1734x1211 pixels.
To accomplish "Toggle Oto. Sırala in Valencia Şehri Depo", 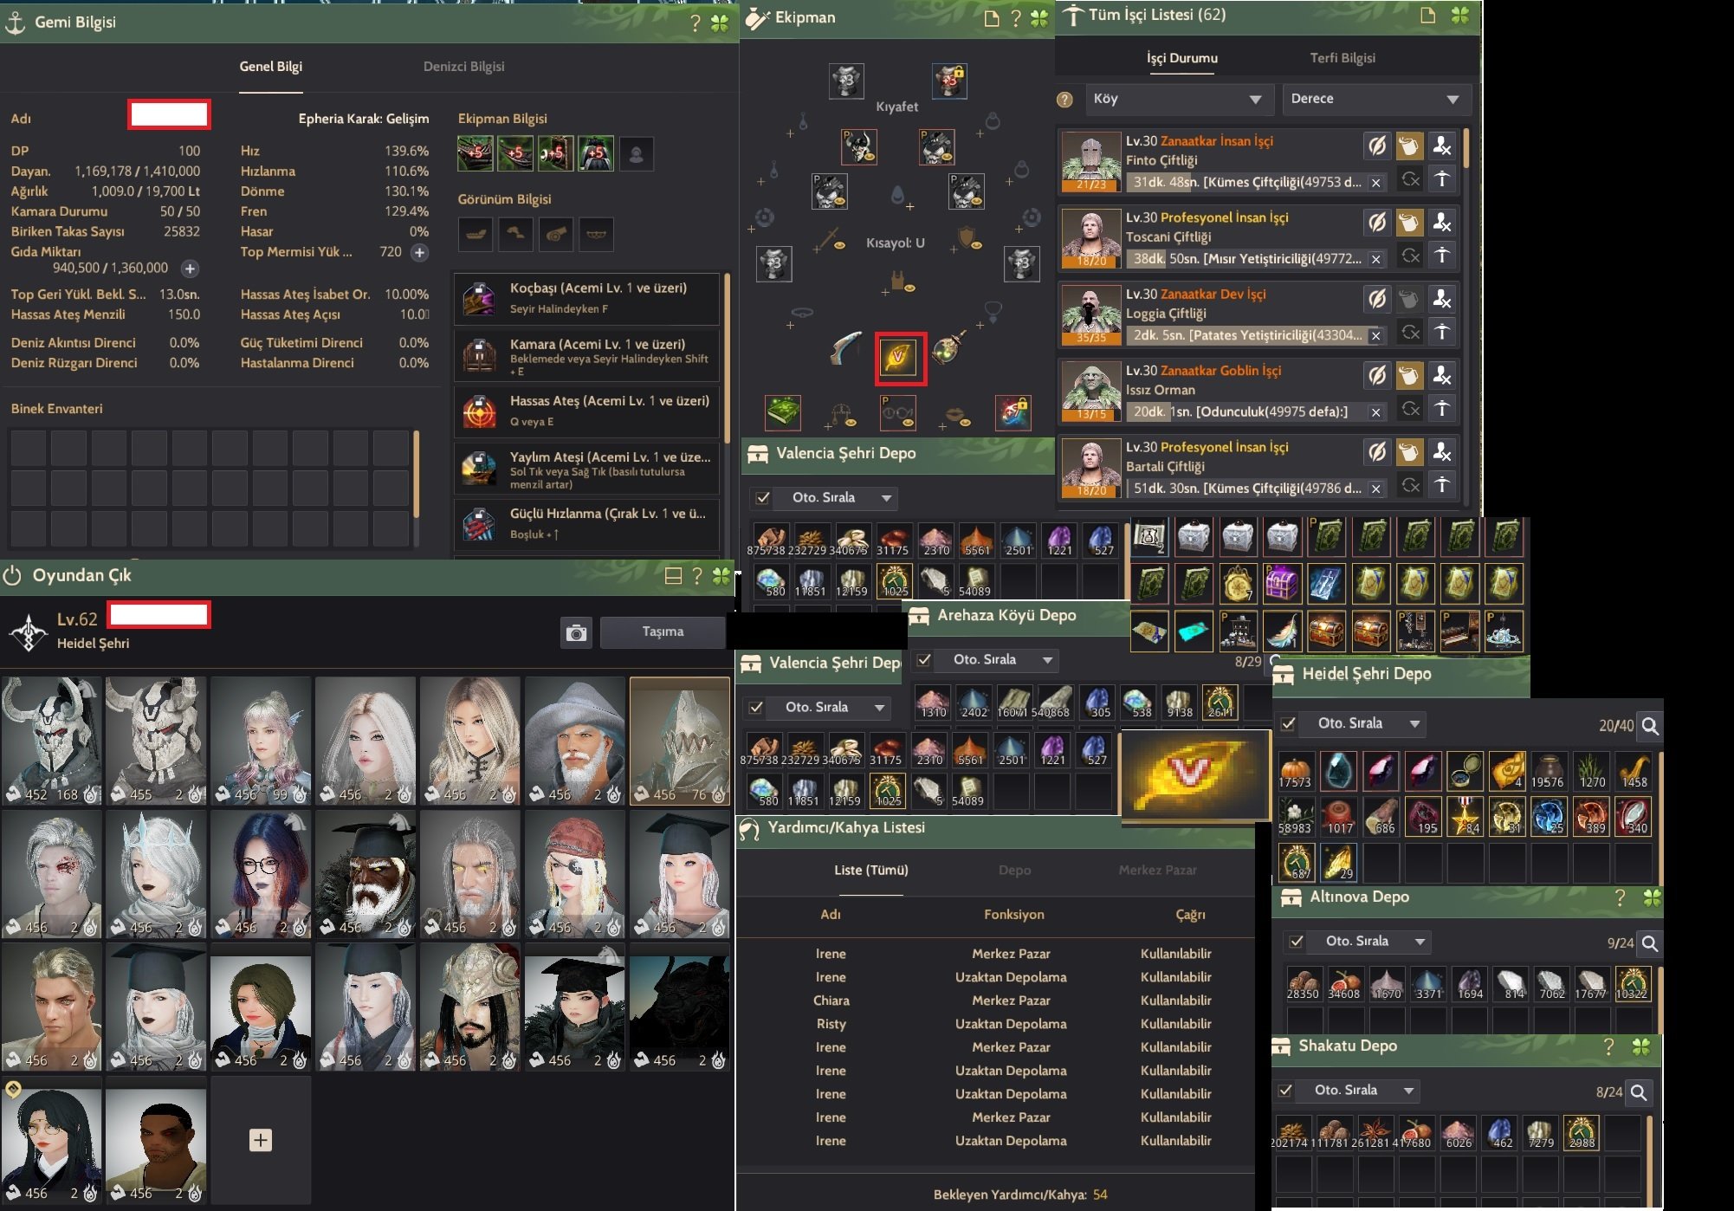I will point(761,498).
